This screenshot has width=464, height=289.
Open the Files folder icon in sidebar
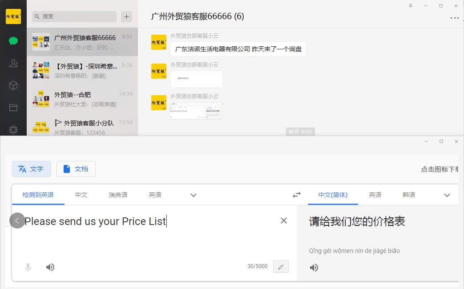coord(13,108)
